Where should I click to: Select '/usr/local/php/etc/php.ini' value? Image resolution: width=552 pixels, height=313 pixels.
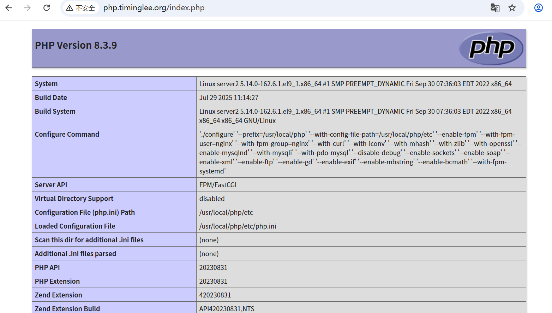(238, 226)
